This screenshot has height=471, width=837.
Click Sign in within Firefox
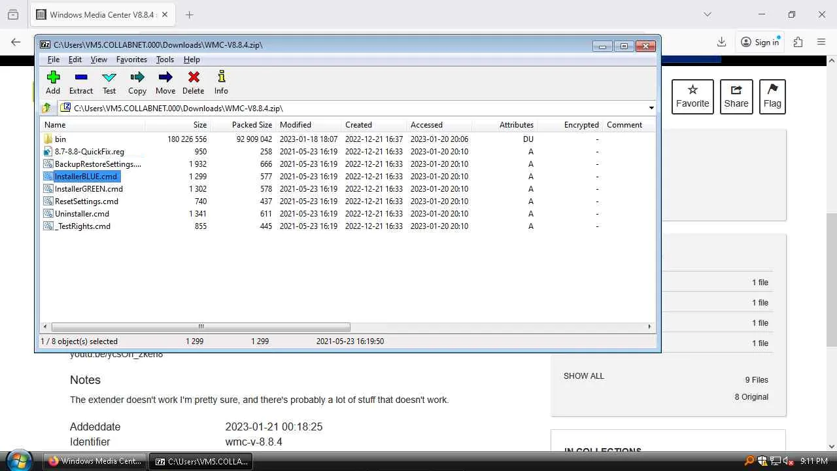click(x=760, y=42)
